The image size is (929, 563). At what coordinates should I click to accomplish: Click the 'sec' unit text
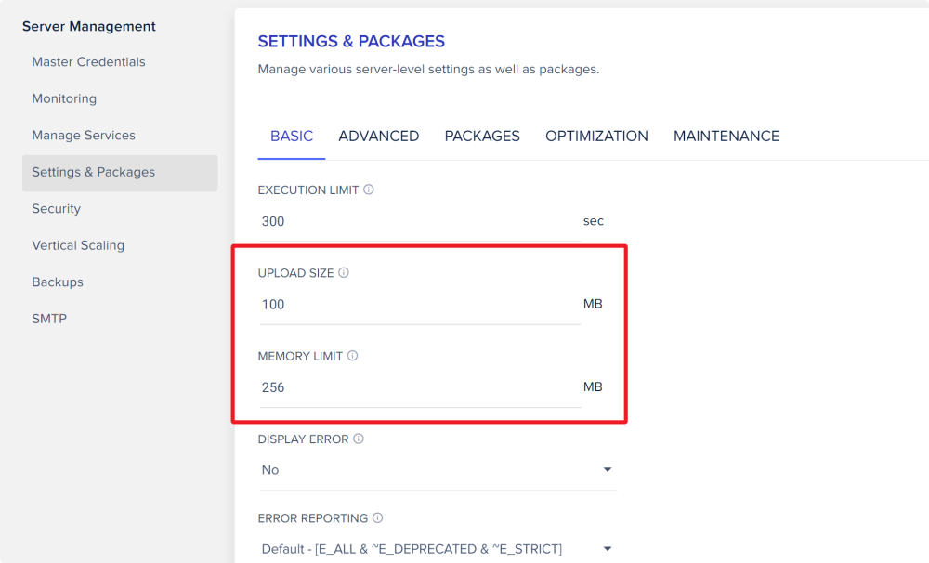pyautogui.click(x=593, y=221)
